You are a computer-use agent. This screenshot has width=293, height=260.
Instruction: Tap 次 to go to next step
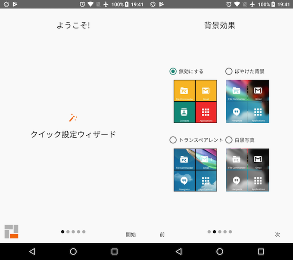[x=277, y=235]
